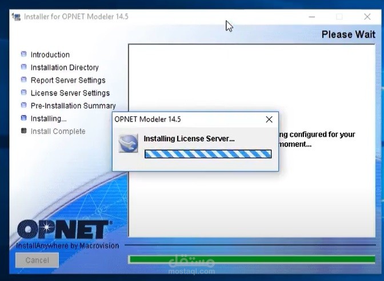Select the Pre-Installation Summary label
The image size is (384, 281).
click(73, 106)
